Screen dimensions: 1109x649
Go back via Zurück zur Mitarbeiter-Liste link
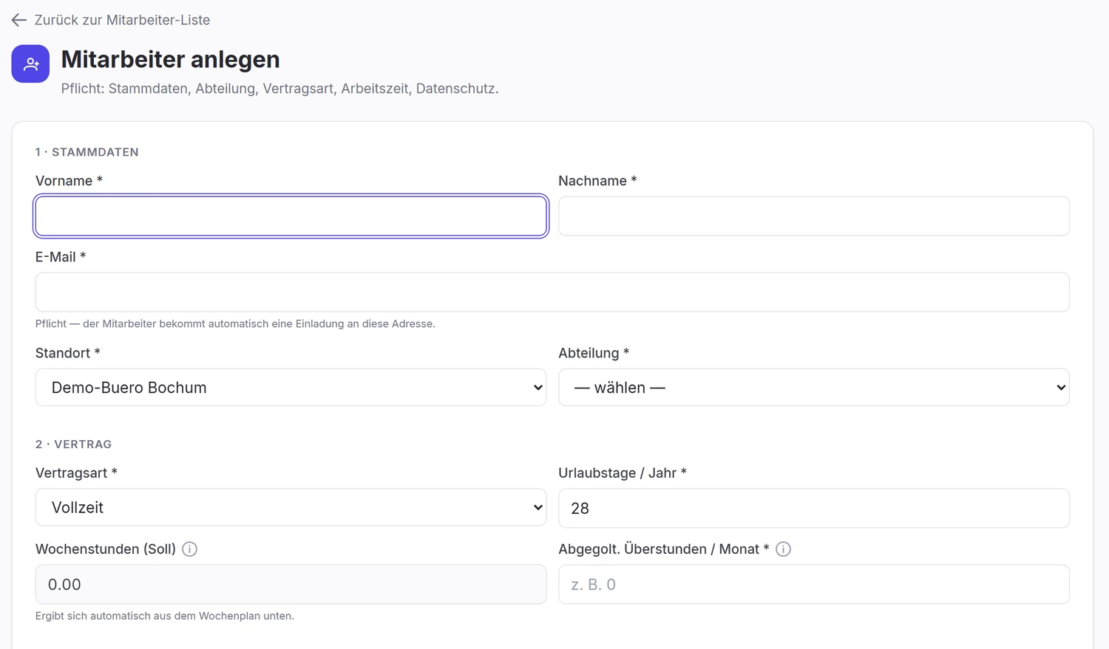(122, 20)
